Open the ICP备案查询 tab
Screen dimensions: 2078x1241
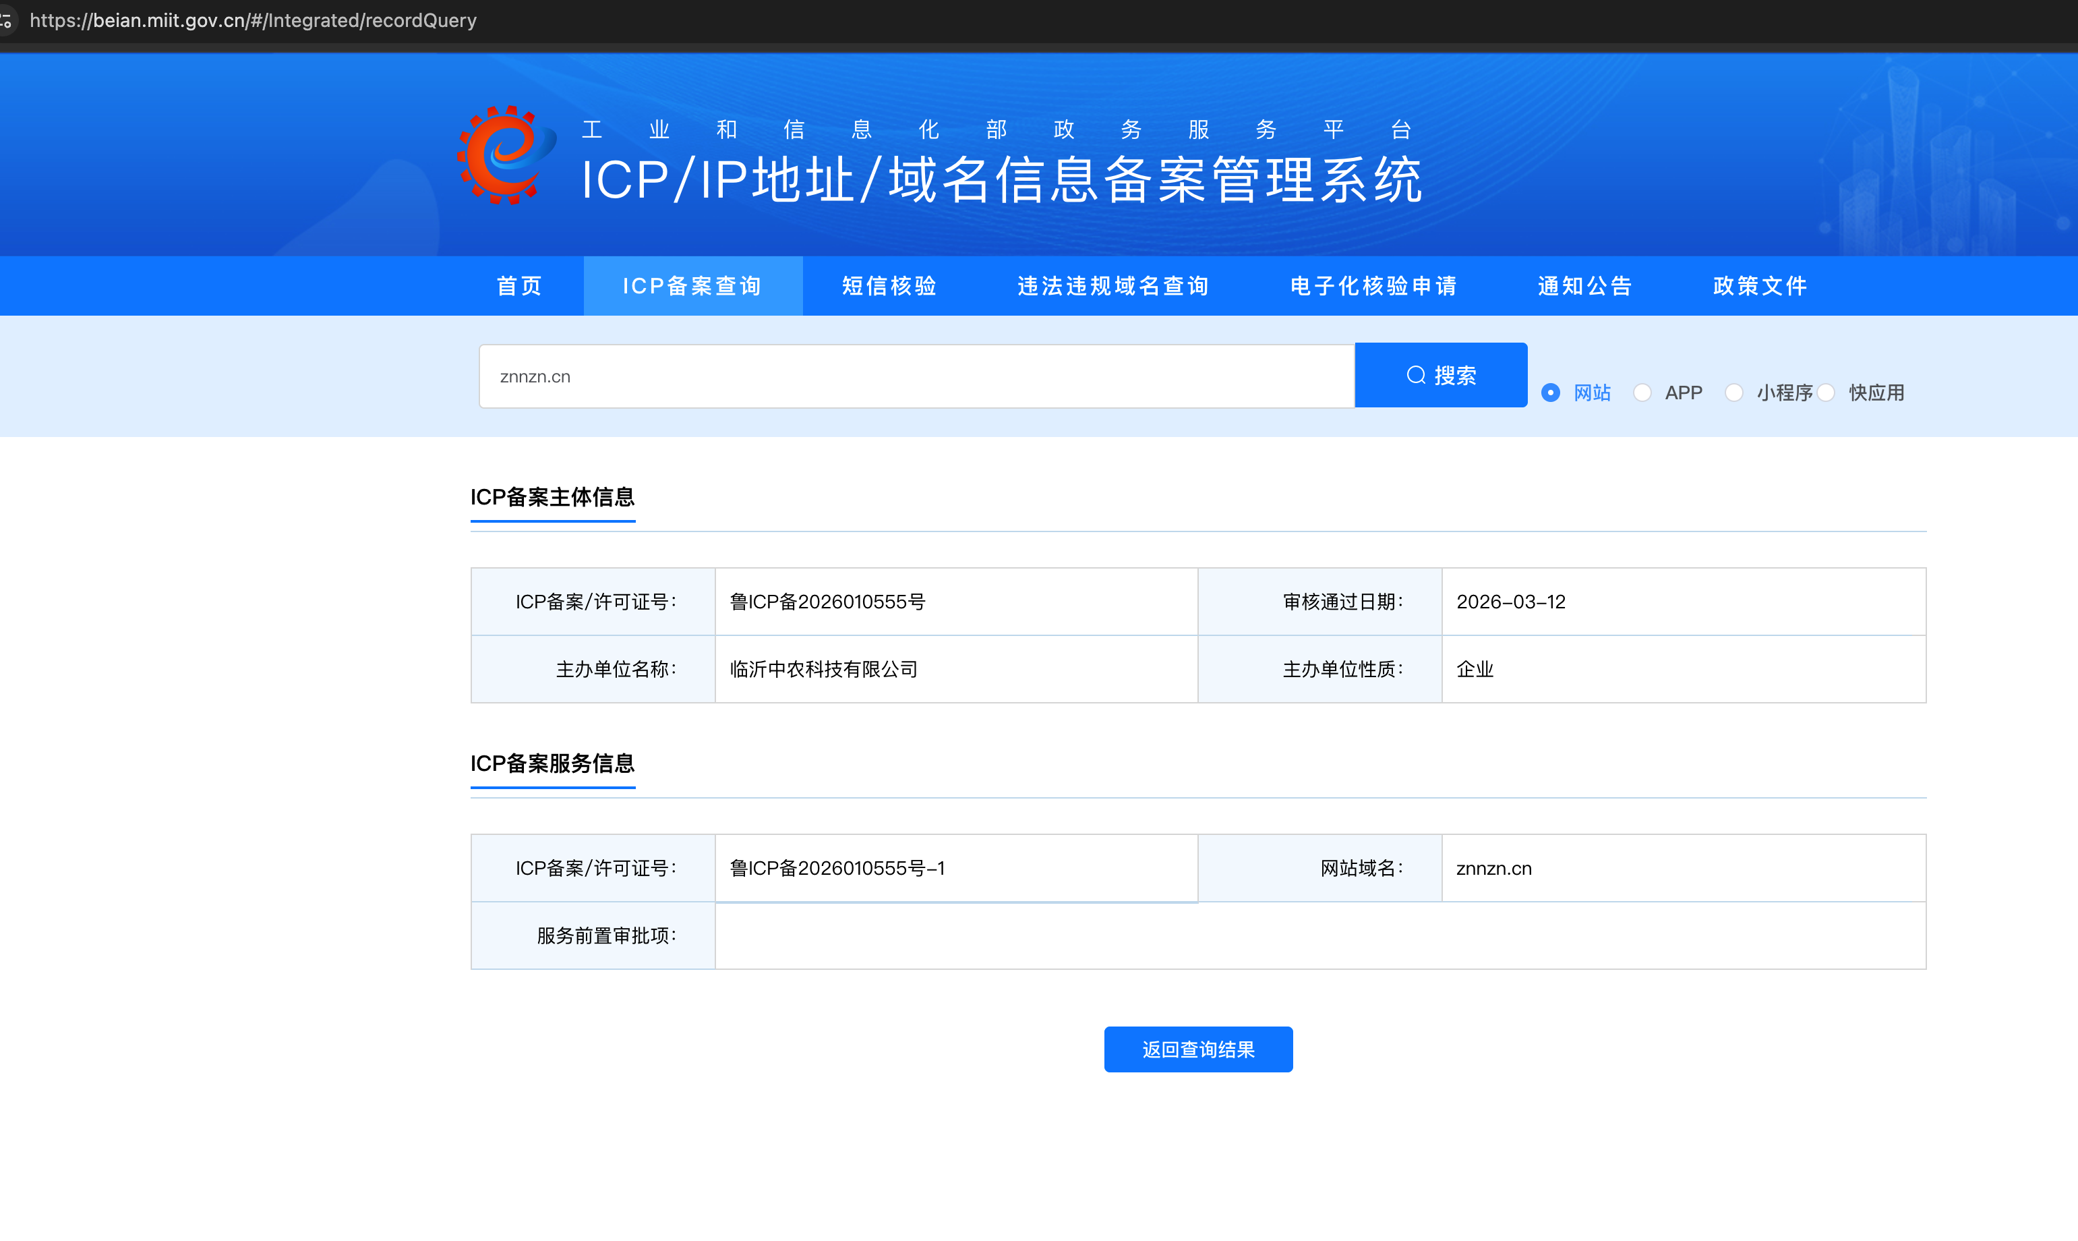(x=692, y=286)
